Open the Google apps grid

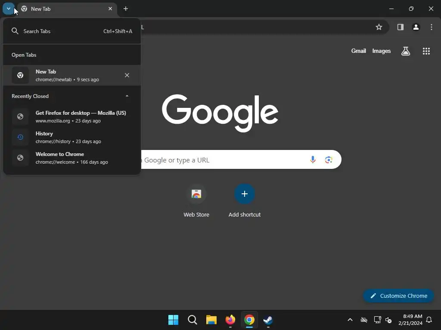426,51
